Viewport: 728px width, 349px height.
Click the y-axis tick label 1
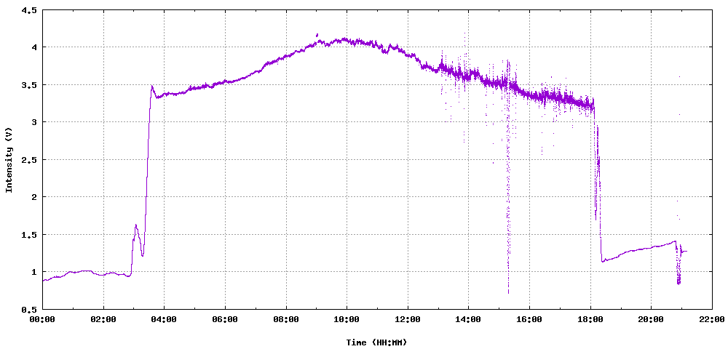point(34,272)
